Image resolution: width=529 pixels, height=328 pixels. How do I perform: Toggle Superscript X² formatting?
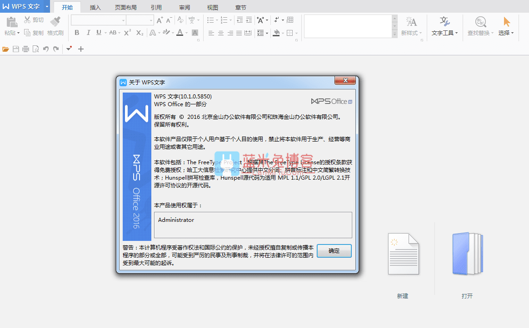click(x=128, y=33)
